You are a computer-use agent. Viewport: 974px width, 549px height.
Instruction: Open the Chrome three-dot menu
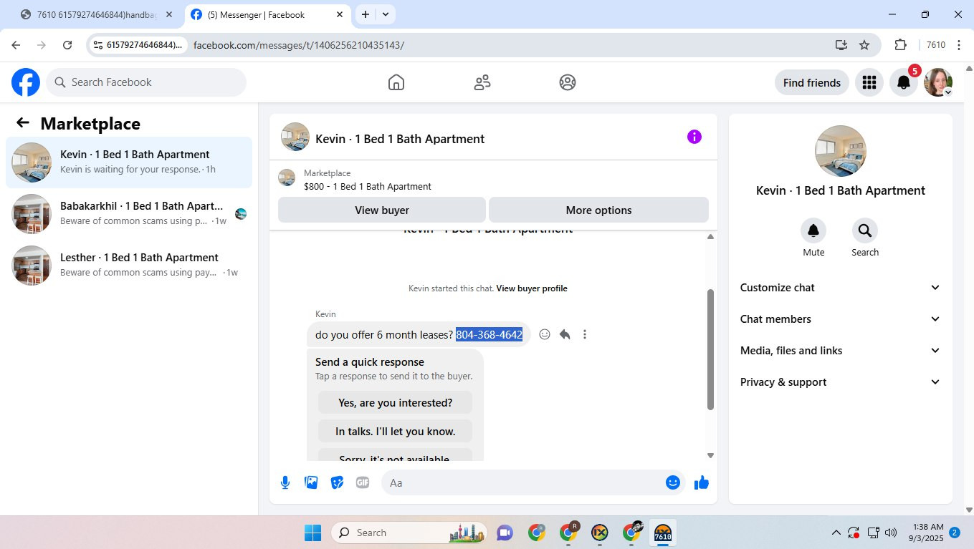tap(959, 45)
